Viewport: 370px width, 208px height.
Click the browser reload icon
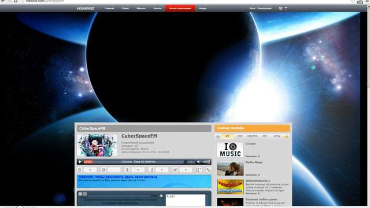pos(16,1)
